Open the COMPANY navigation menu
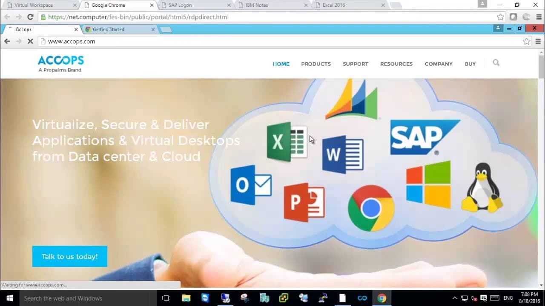Screen dimensions: 545x306 [438, 64]
